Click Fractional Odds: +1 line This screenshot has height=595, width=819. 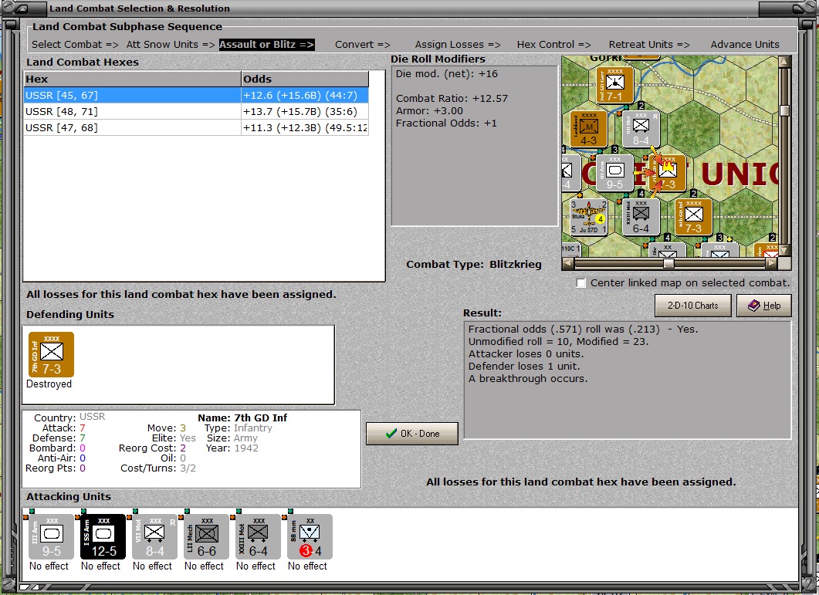(446, 123)
